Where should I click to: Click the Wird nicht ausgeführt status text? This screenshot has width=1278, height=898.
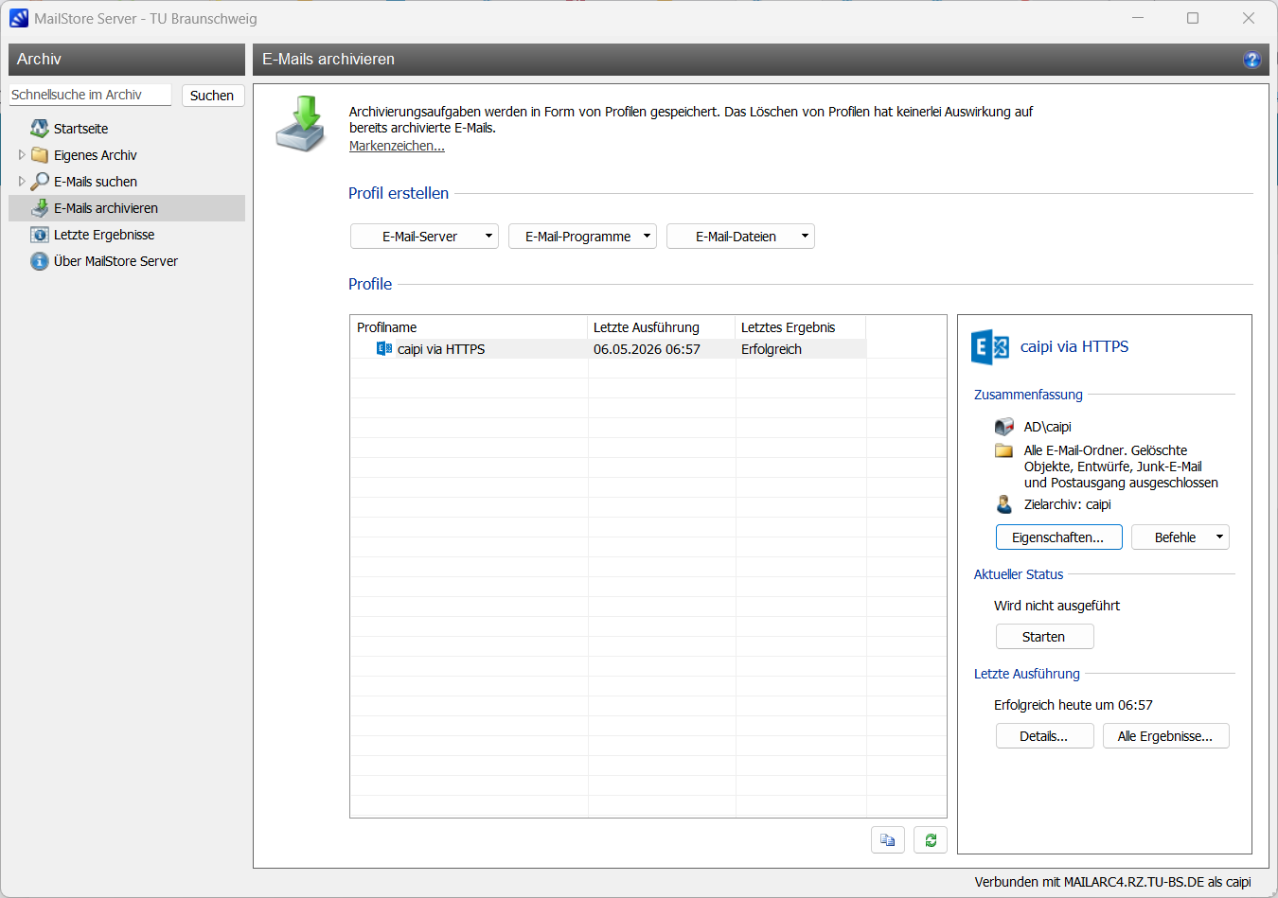1056,606
